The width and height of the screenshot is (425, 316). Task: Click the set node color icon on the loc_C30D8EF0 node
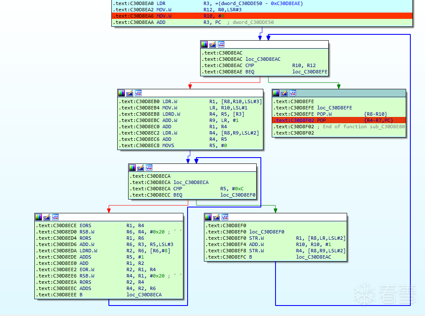pyautogui.click(x=208, y=217)
